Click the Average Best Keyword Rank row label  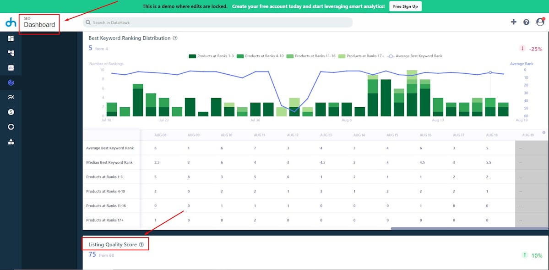click(x=110, y=148)
